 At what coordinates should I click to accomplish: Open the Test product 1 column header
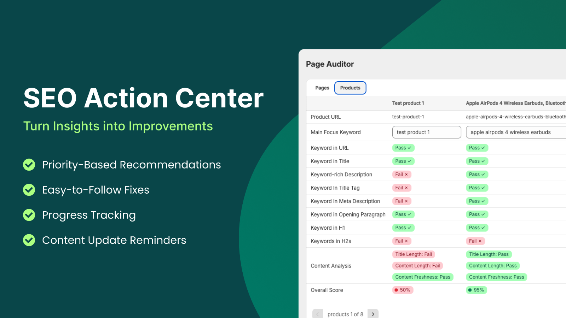click(x=408, y=103)
